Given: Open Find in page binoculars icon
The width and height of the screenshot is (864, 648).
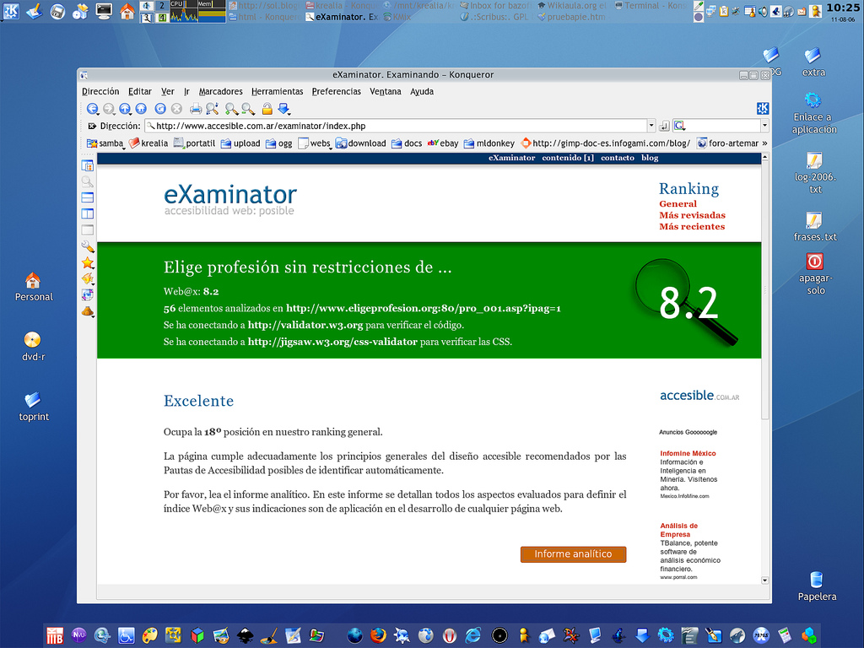Looking at the screenshot, I should point(212,109).
